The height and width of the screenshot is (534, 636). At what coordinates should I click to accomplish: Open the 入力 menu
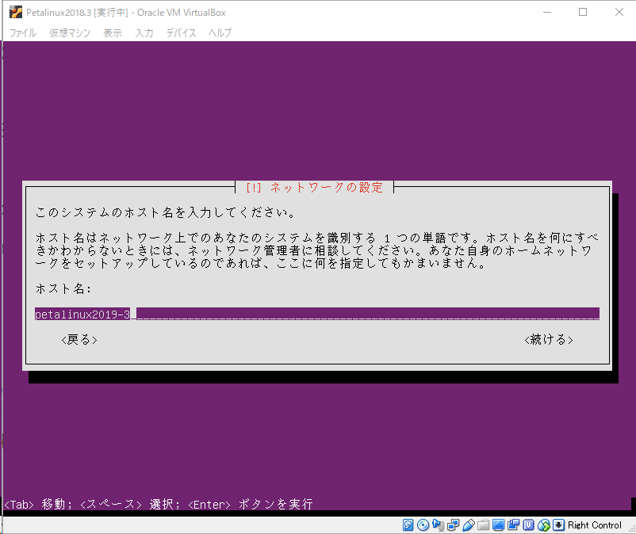[143, 32]
